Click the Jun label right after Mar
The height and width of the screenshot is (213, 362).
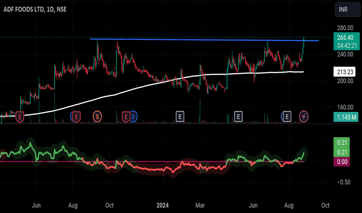click(253, 205)
